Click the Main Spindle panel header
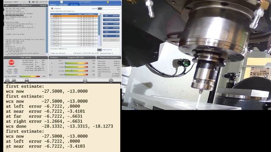Screen dimensions: 271x152 pyautogui.click(x=26, y=57)
